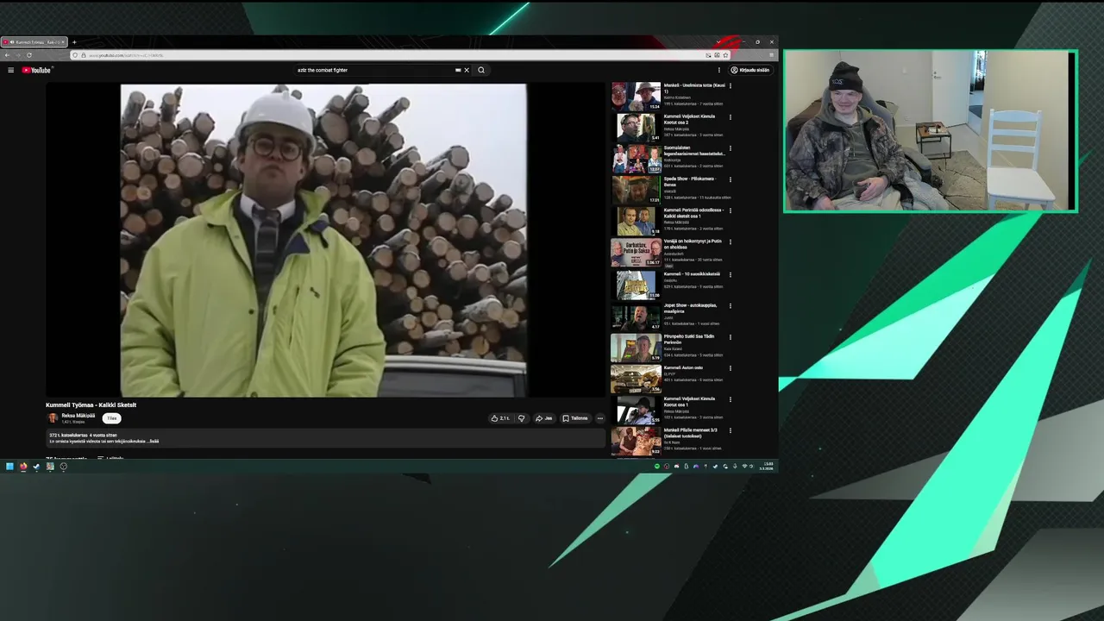Image resolution: width=1104 pixels, height=621 pixels.
Task: Like the video with thumbs up
Action: click(x=500, y=418)
